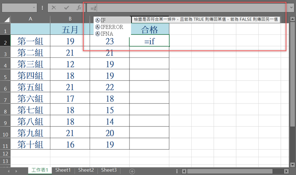Click the name box options dots

42,8
